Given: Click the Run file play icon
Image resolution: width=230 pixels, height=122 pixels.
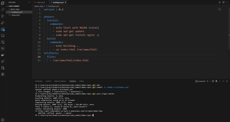Looking at the screenshot, I should pos(220,2).
